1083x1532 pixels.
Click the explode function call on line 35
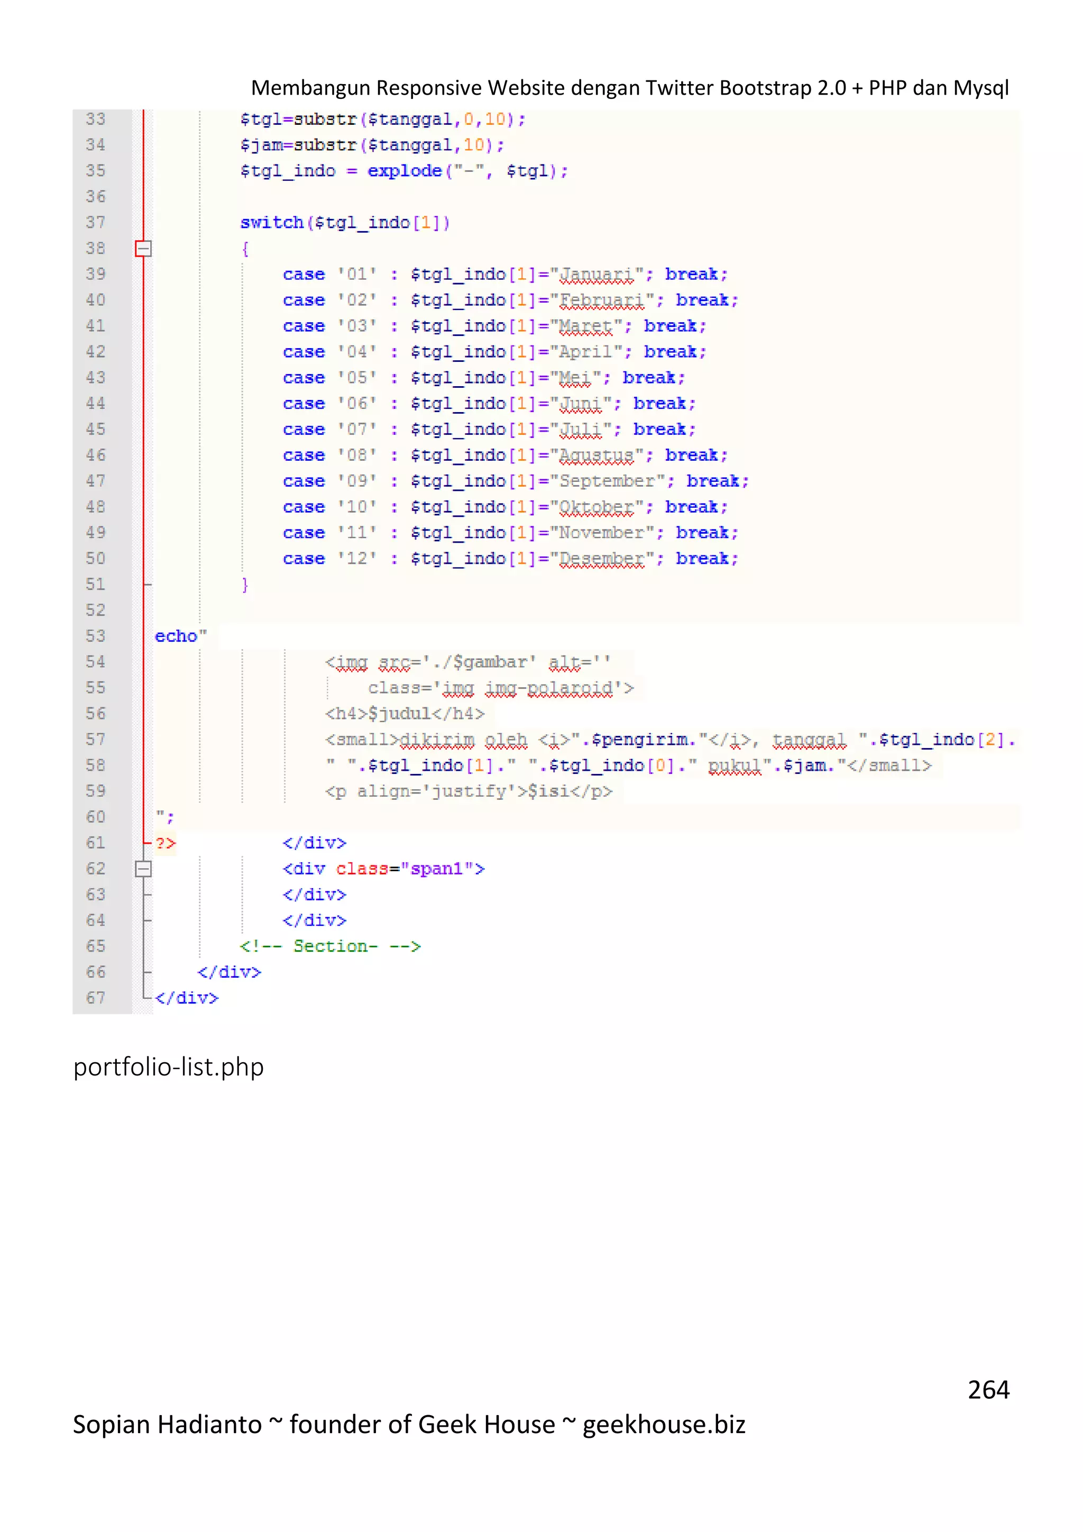pyautogui.click(x=405, y=171)
